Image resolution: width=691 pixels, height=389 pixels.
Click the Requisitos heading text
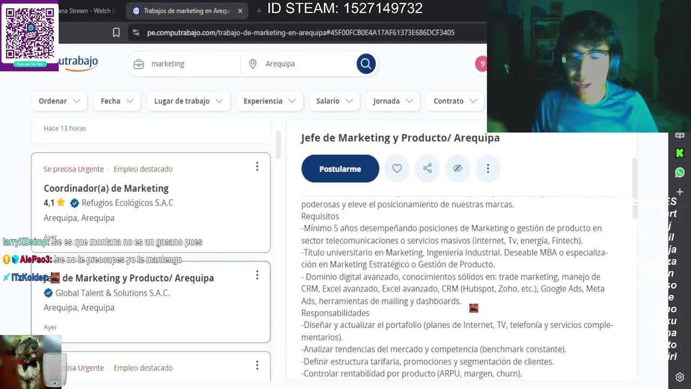tap(320, 216)
